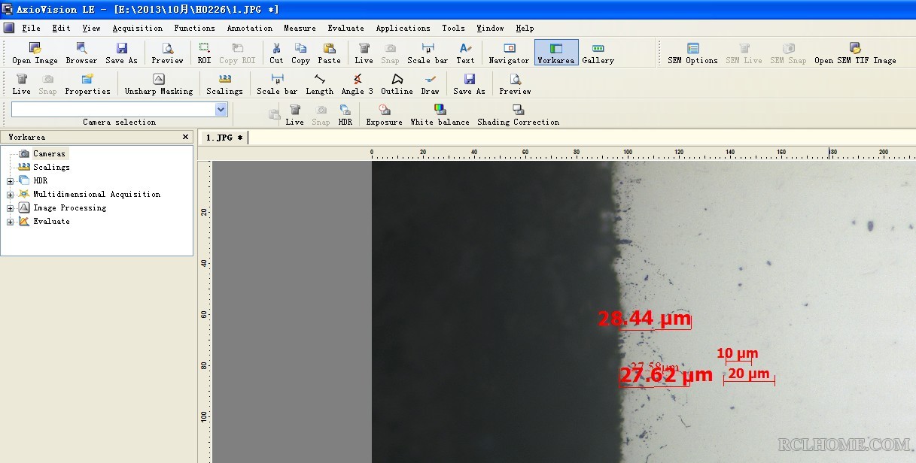Open SEM Options
This screenshot has width=916, height=463.
[692, 53]
